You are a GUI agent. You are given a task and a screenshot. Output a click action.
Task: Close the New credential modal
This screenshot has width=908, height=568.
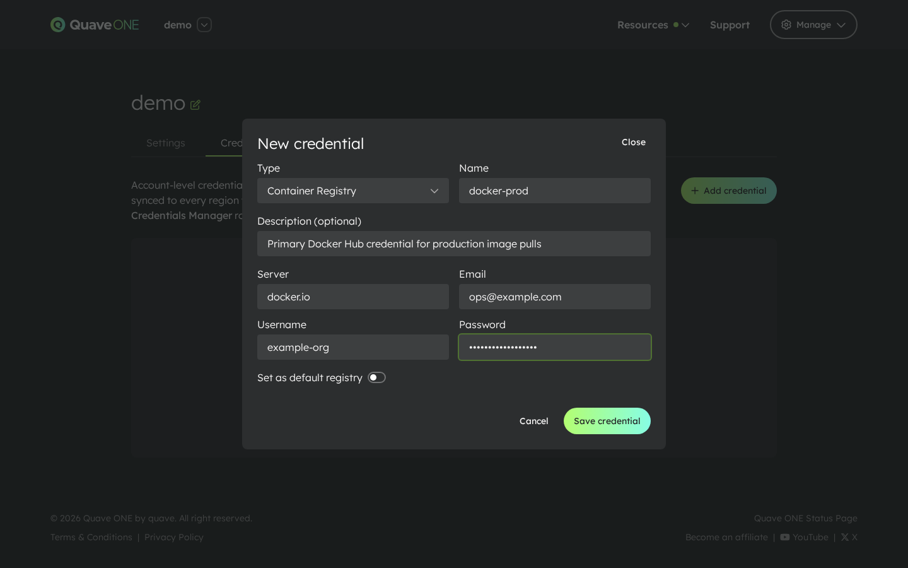633,142
